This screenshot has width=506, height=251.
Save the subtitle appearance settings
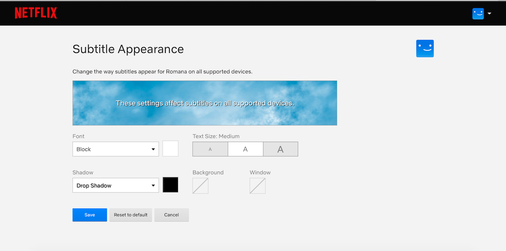(89, 215)
